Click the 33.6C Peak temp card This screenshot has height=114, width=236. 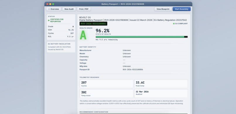(x=161, y=84)
